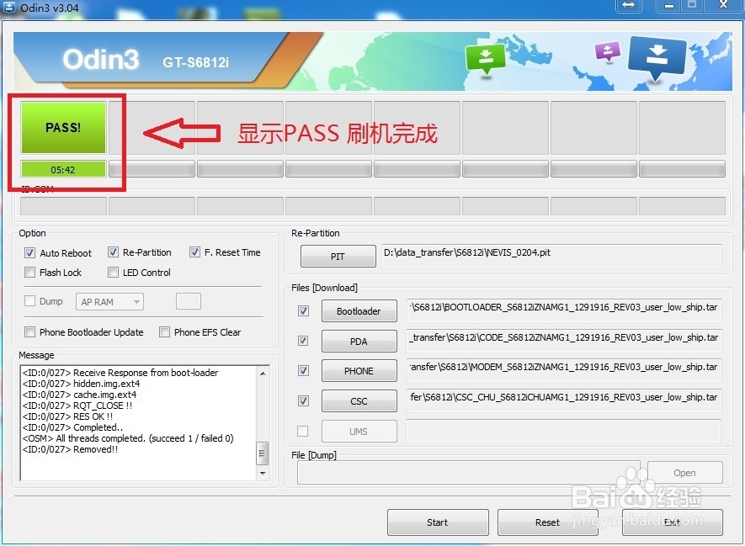Image resolution: width=745 pixels, height=546 pixels.
Task: Click the message log scroll-down arrow
Action: click(263, 474)
